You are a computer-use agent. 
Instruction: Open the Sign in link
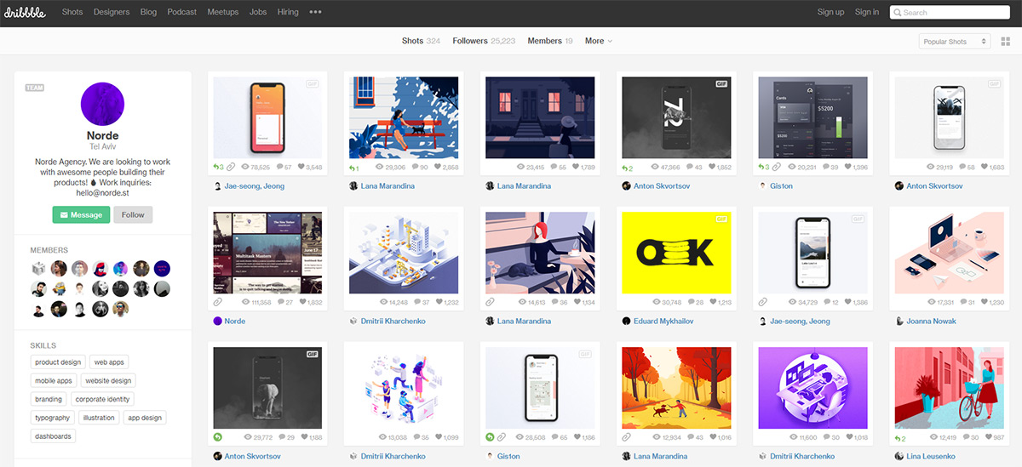click(867, 12)
